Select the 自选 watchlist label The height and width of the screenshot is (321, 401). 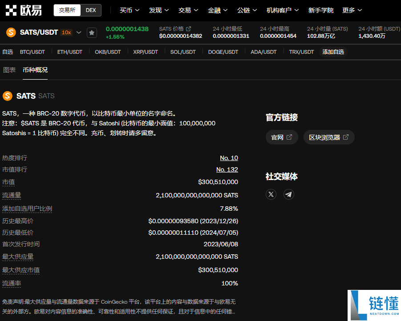(8, 52)
